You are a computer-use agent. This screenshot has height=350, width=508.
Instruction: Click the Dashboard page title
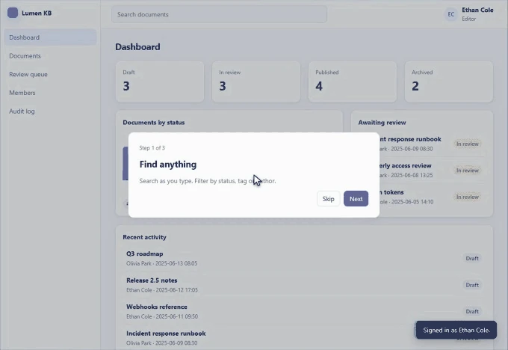click(x=137, y=46)
